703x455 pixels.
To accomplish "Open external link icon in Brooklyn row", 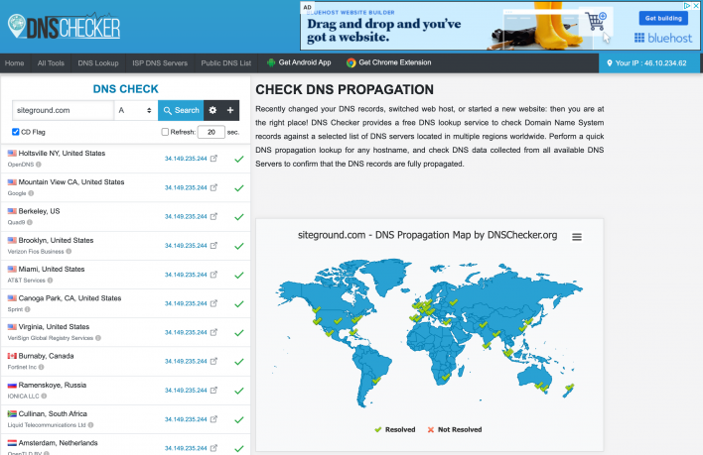I will point(213,246).
